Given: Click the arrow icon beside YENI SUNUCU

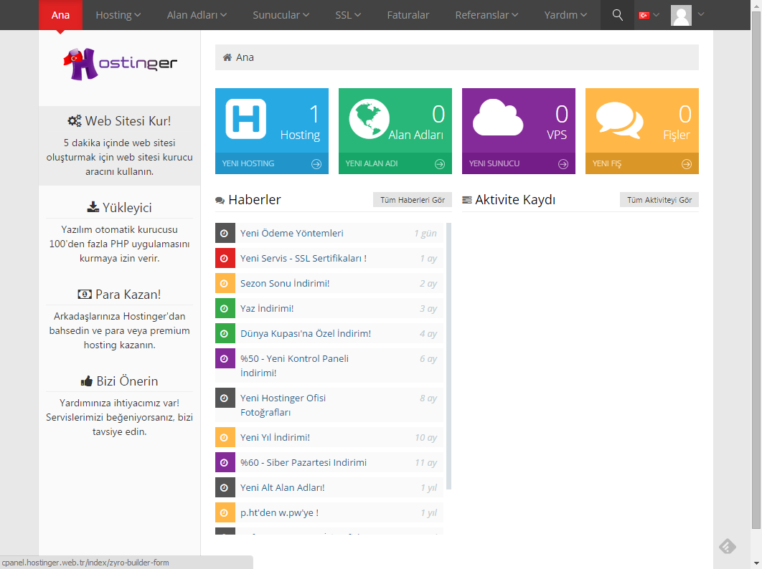Looking at the screenshot, I should [563, 164].
